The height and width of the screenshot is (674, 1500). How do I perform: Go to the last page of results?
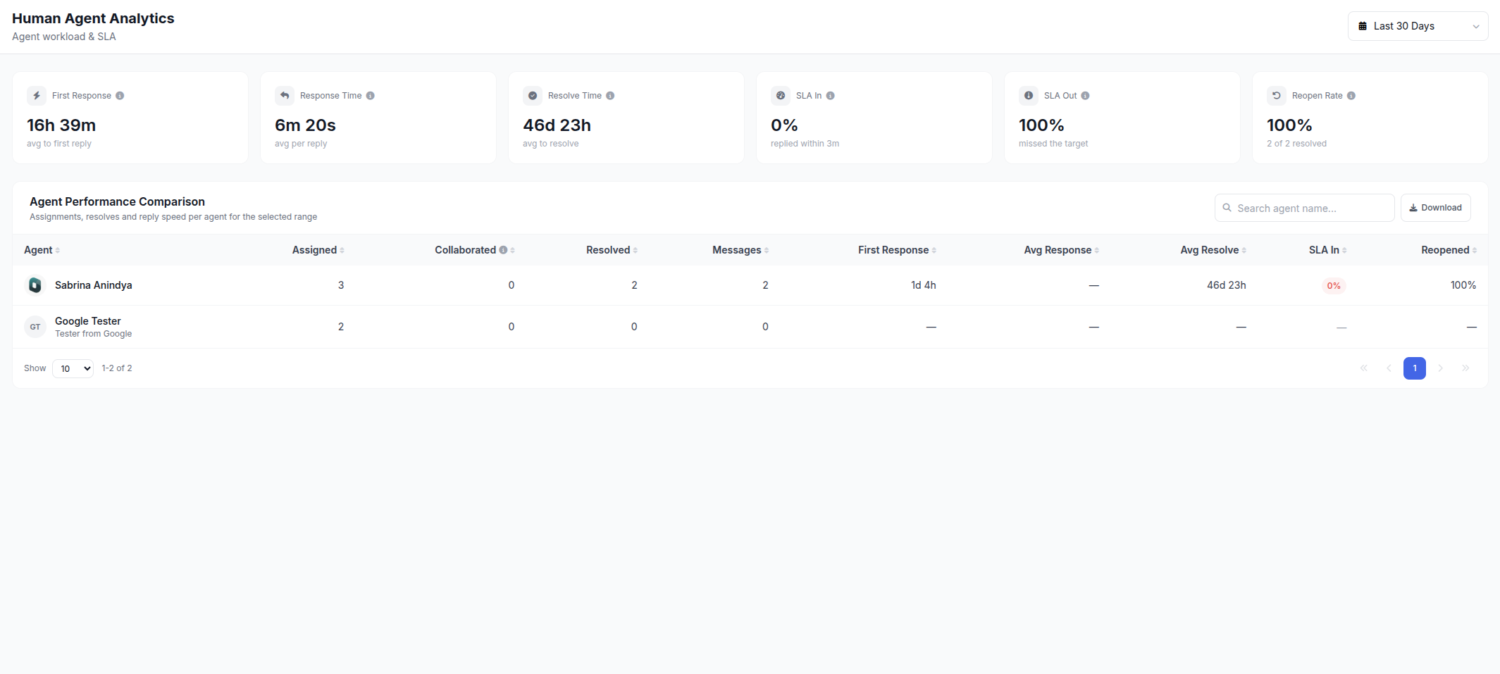(1465, 368)
